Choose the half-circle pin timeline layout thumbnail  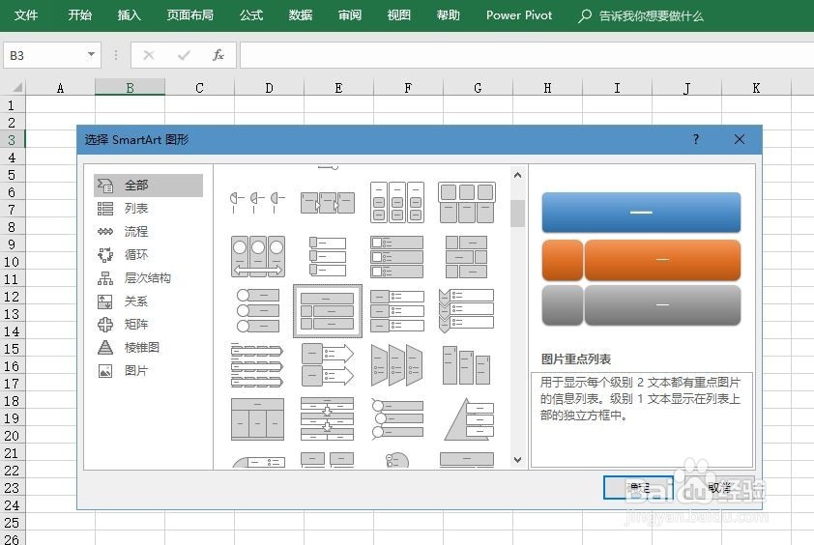pyautogui.click(x=257, y=202)
